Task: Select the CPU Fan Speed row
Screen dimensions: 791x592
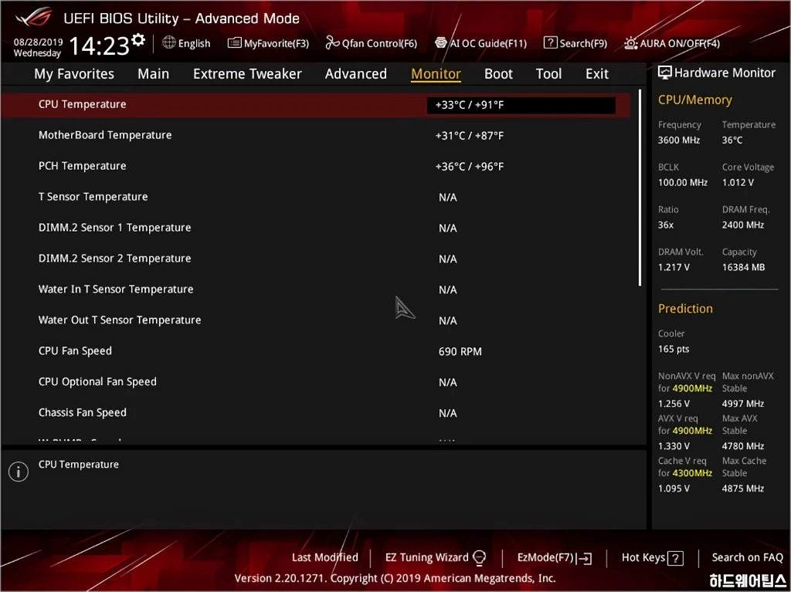Action: [316, 350]
